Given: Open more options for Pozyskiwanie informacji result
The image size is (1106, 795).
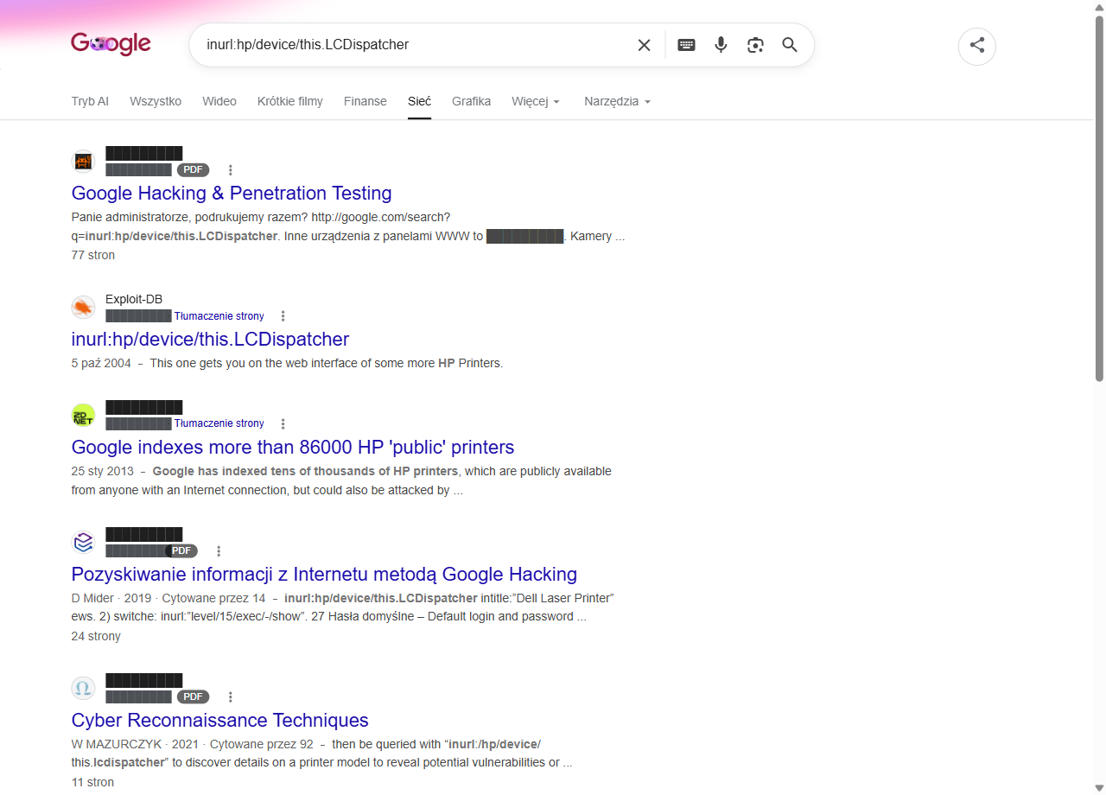Looking at the screenshot, I should pos(219,550).
